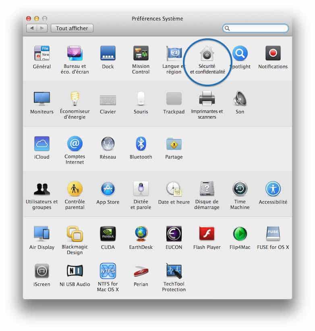Viewport: 315px width, 331px height.
Task: Open the iCloud preferences
Action: coord(42,144)
